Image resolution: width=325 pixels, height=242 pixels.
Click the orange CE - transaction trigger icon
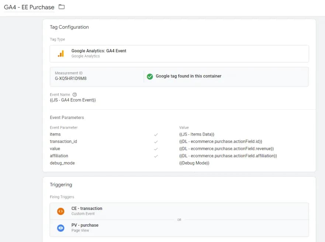tap(61, 211)
